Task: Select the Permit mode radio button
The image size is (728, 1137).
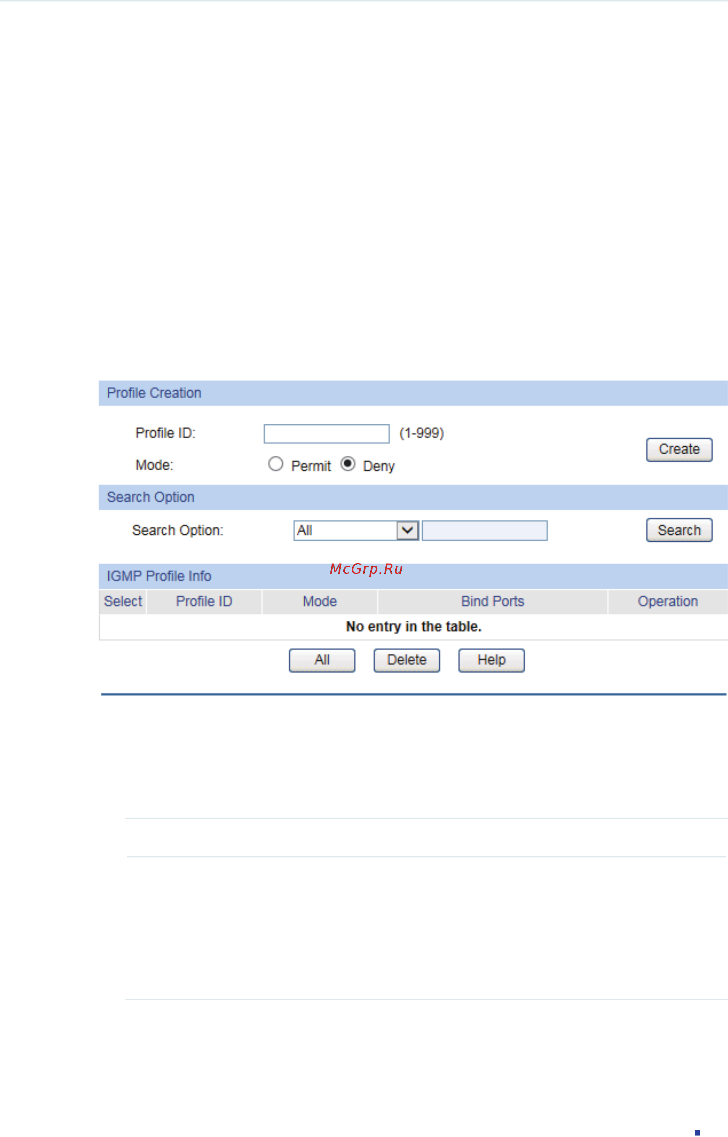Action: pos(275,464)
